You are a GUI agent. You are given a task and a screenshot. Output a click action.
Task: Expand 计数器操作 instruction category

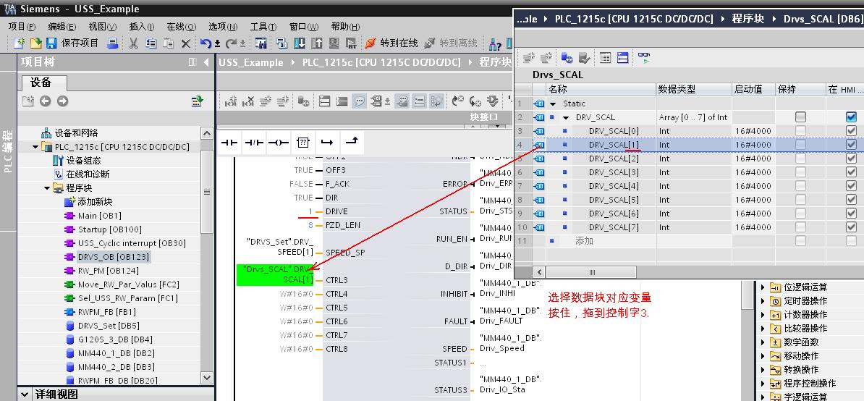coord(763,315)
